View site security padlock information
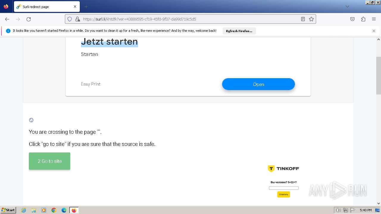 click(78, 19)
